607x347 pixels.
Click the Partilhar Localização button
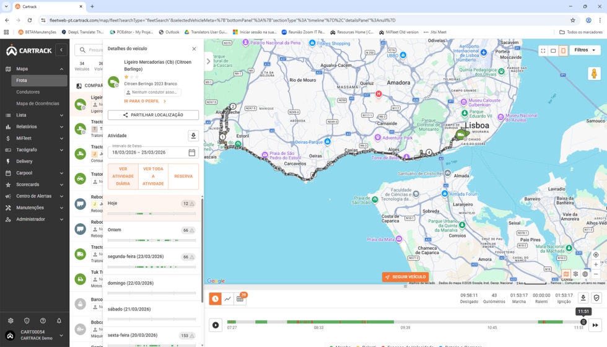coord(153,115)
